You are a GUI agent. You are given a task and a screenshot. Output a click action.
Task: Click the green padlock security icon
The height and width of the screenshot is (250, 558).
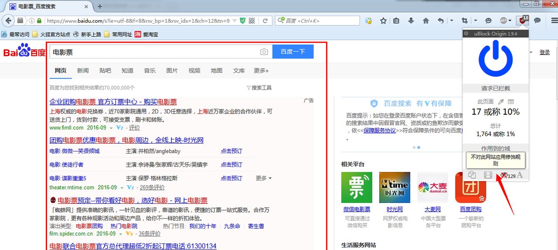pos(39,21)
